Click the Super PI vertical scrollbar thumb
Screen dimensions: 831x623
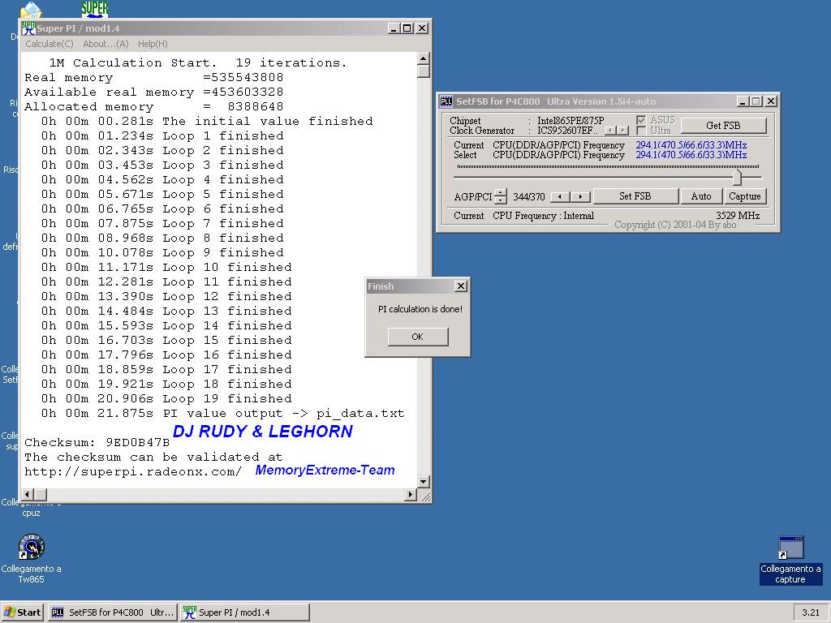click(423, 71)
